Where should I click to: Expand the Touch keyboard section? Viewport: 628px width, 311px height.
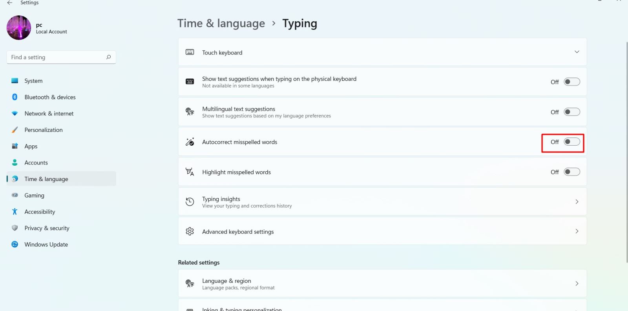click(577, 52)
